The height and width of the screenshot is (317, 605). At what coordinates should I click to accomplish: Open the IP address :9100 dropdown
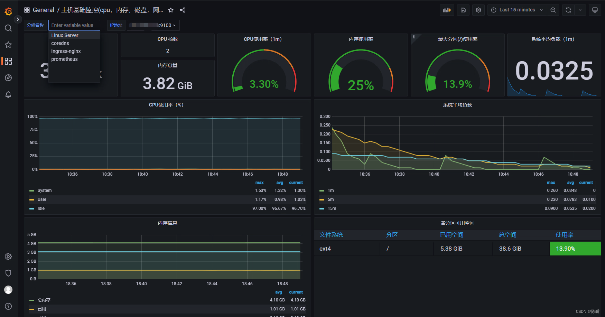153,25
